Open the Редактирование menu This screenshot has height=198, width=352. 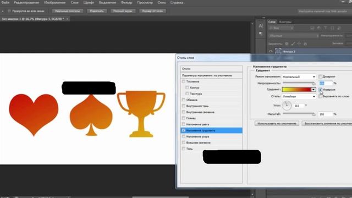click(26, 3)
